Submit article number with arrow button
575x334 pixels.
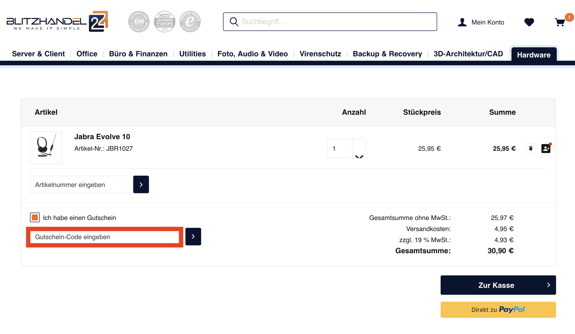tap(141, 184)
